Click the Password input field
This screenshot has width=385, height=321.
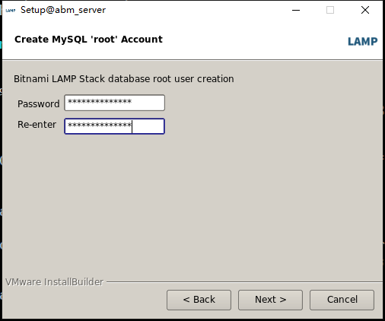click(x=115, y=103)
